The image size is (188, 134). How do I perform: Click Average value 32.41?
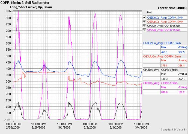181,79
